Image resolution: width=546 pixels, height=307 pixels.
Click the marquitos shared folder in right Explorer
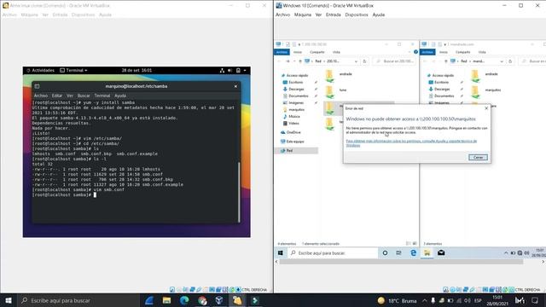pos(485,91)
